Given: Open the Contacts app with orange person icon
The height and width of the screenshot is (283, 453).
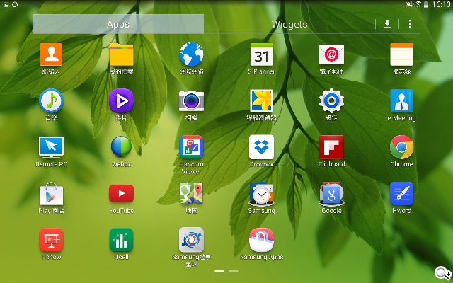Looking at the screenshot, I should (51, 54).
